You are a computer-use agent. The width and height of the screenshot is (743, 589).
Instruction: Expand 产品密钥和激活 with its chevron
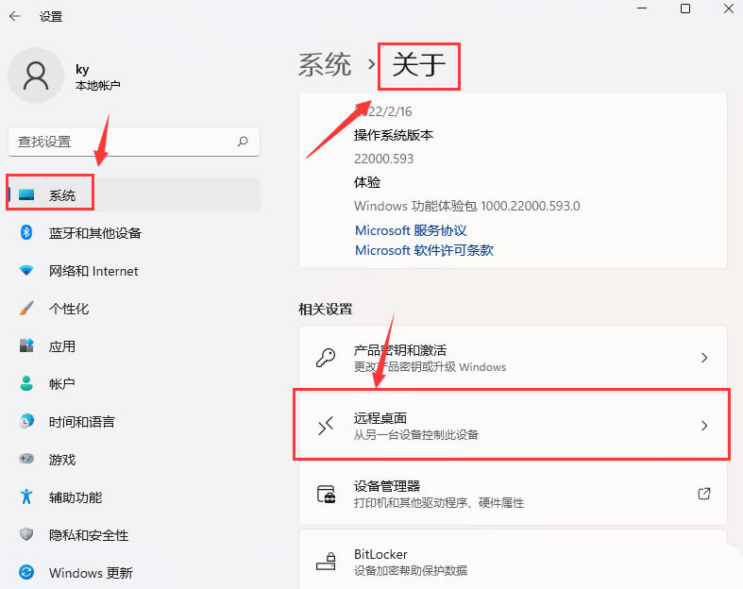[704, 358]
